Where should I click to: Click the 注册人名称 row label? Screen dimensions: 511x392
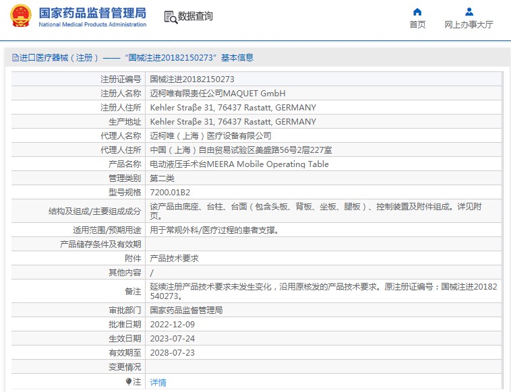pos(121,94)
